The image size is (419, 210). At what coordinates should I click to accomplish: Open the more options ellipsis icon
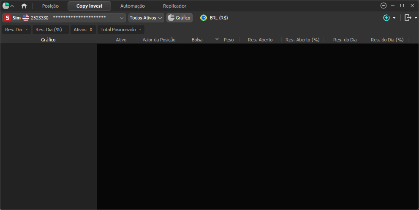click(384, 5)
